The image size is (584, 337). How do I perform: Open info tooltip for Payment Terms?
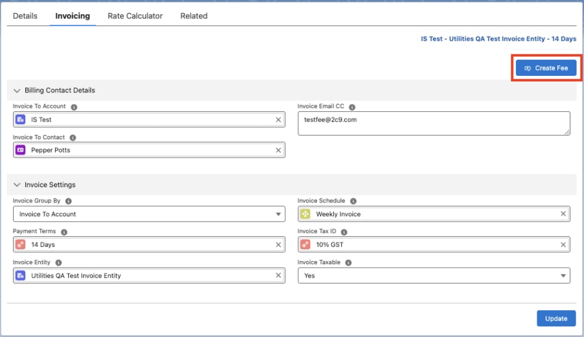click(x=64, y=232)
